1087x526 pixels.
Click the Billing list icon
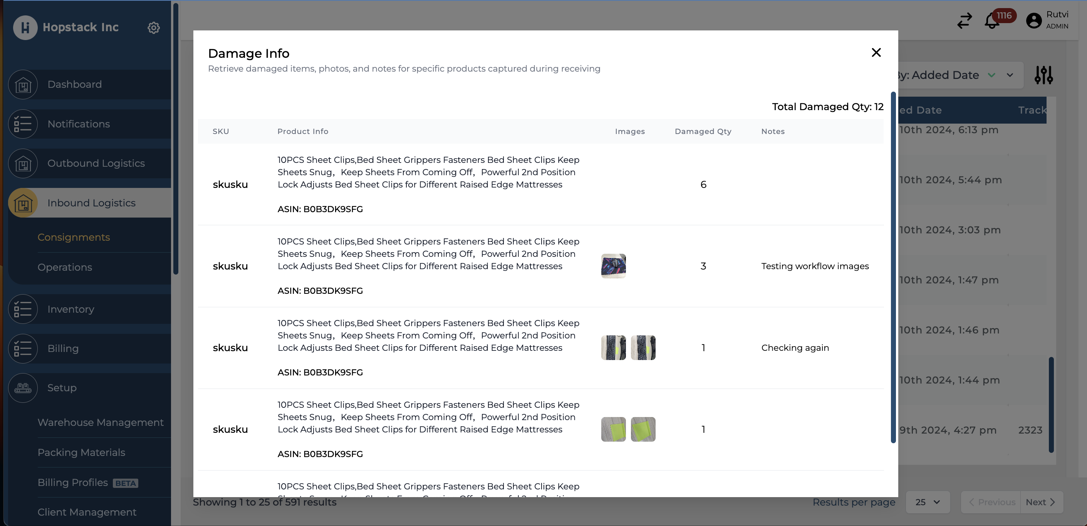(x=23, y=349)
